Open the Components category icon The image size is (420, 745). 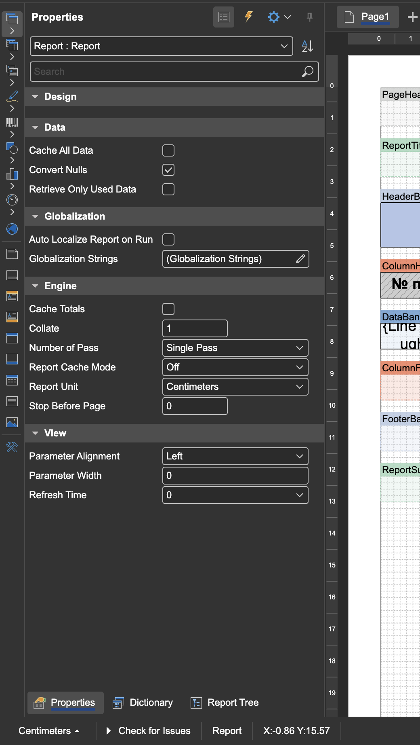(12, 70)
